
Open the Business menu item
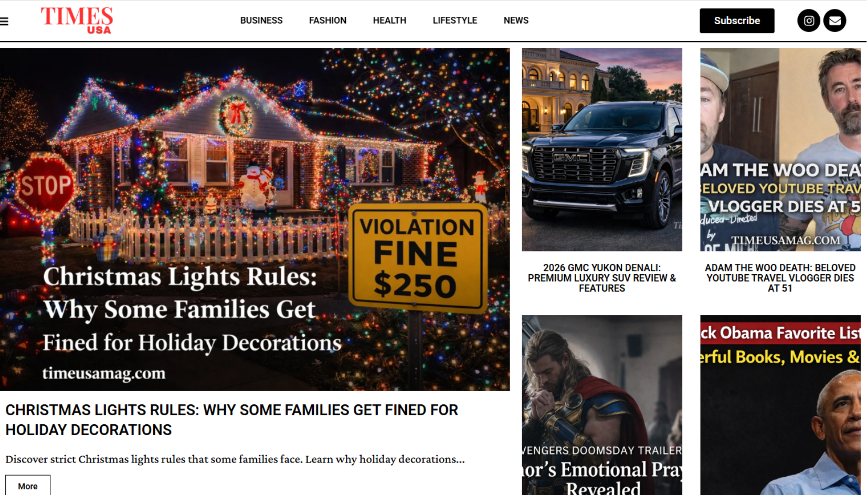click(261, 20)
